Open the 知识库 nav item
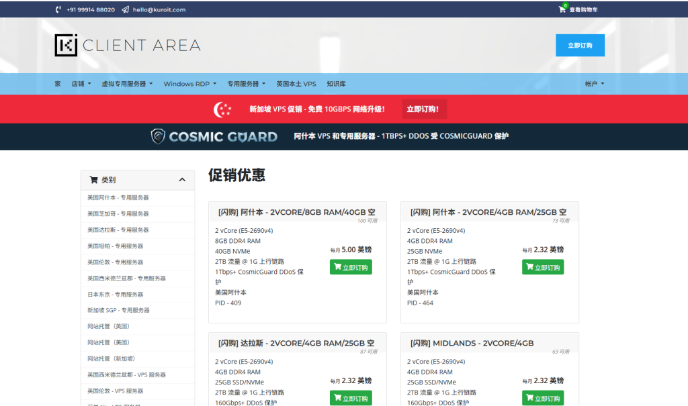The image size is (688, 406). click(x=336, y=84)
